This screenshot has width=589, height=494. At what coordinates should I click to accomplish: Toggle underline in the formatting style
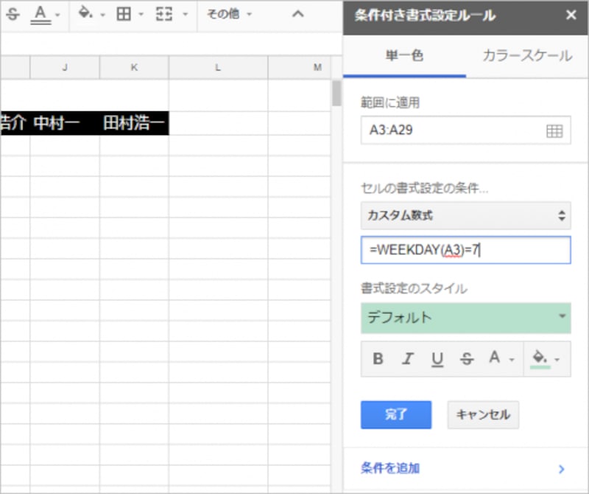click(x=437, y=358)
